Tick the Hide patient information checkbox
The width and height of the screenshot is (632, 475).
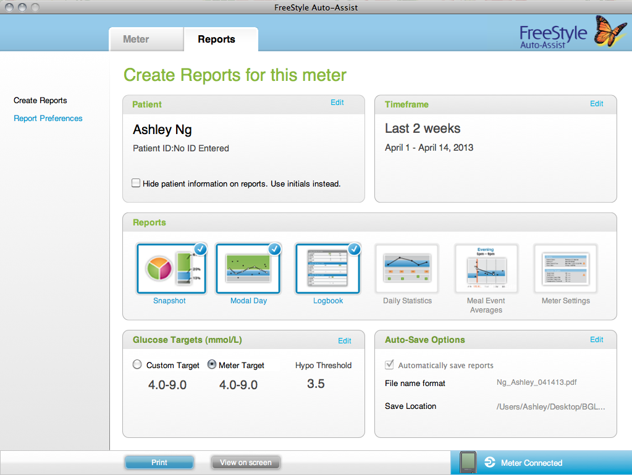(x=136, y=183)
